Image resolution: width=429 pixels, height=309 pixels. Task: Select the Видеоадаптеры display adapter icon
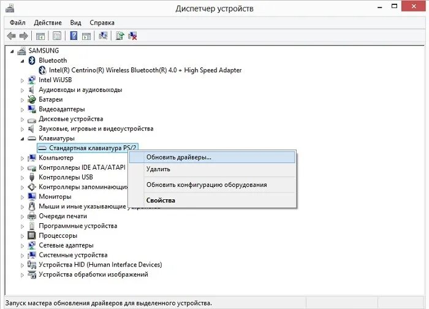tap(32, 109)
